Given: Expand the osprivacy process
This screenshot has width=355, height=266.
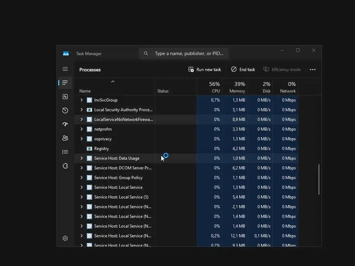Looking at the screenshot, I should coord(81,139).
